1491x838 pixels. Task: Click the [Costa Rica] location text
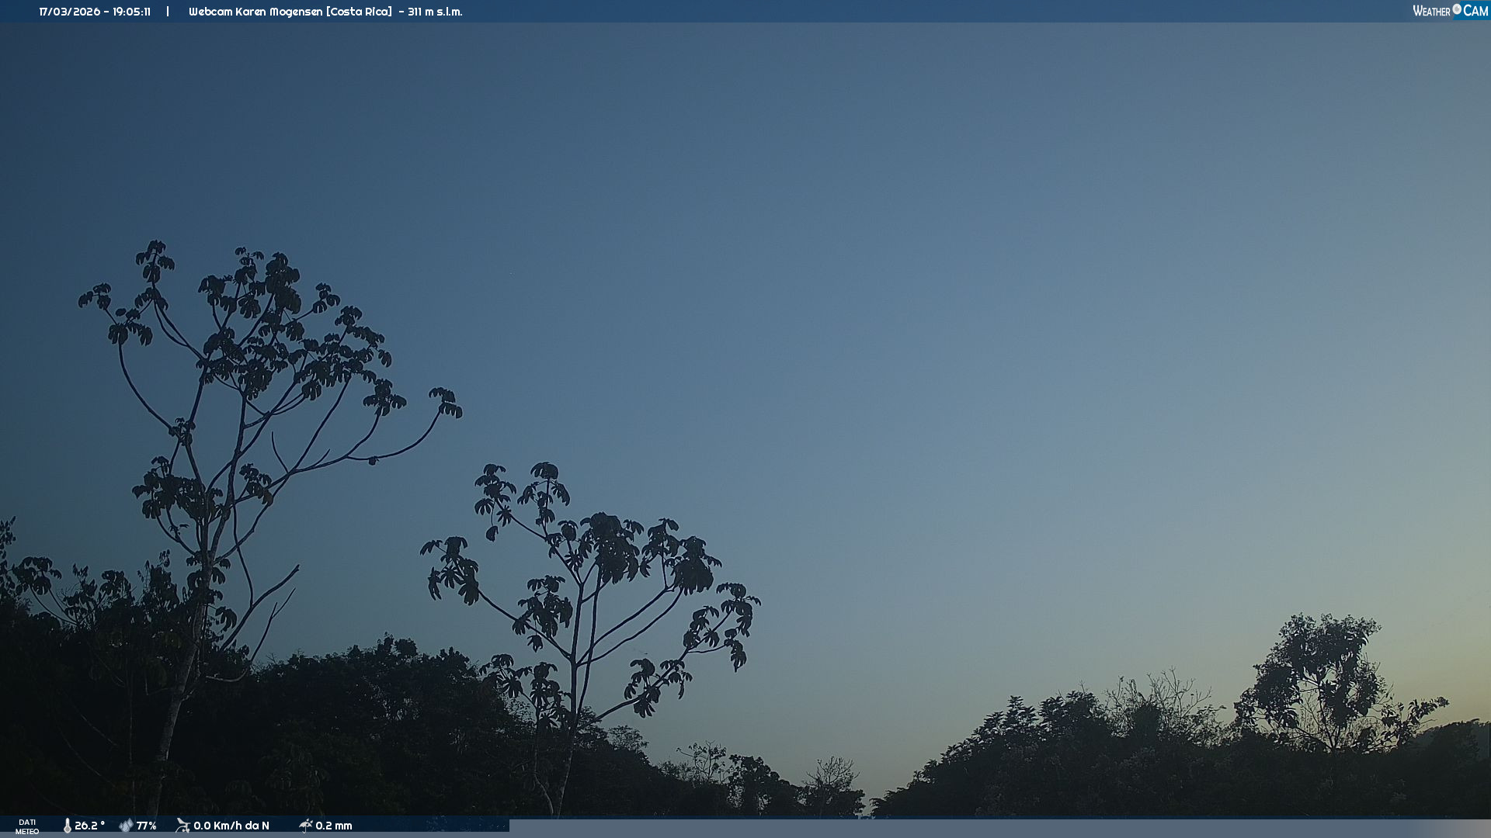(359, 12)
